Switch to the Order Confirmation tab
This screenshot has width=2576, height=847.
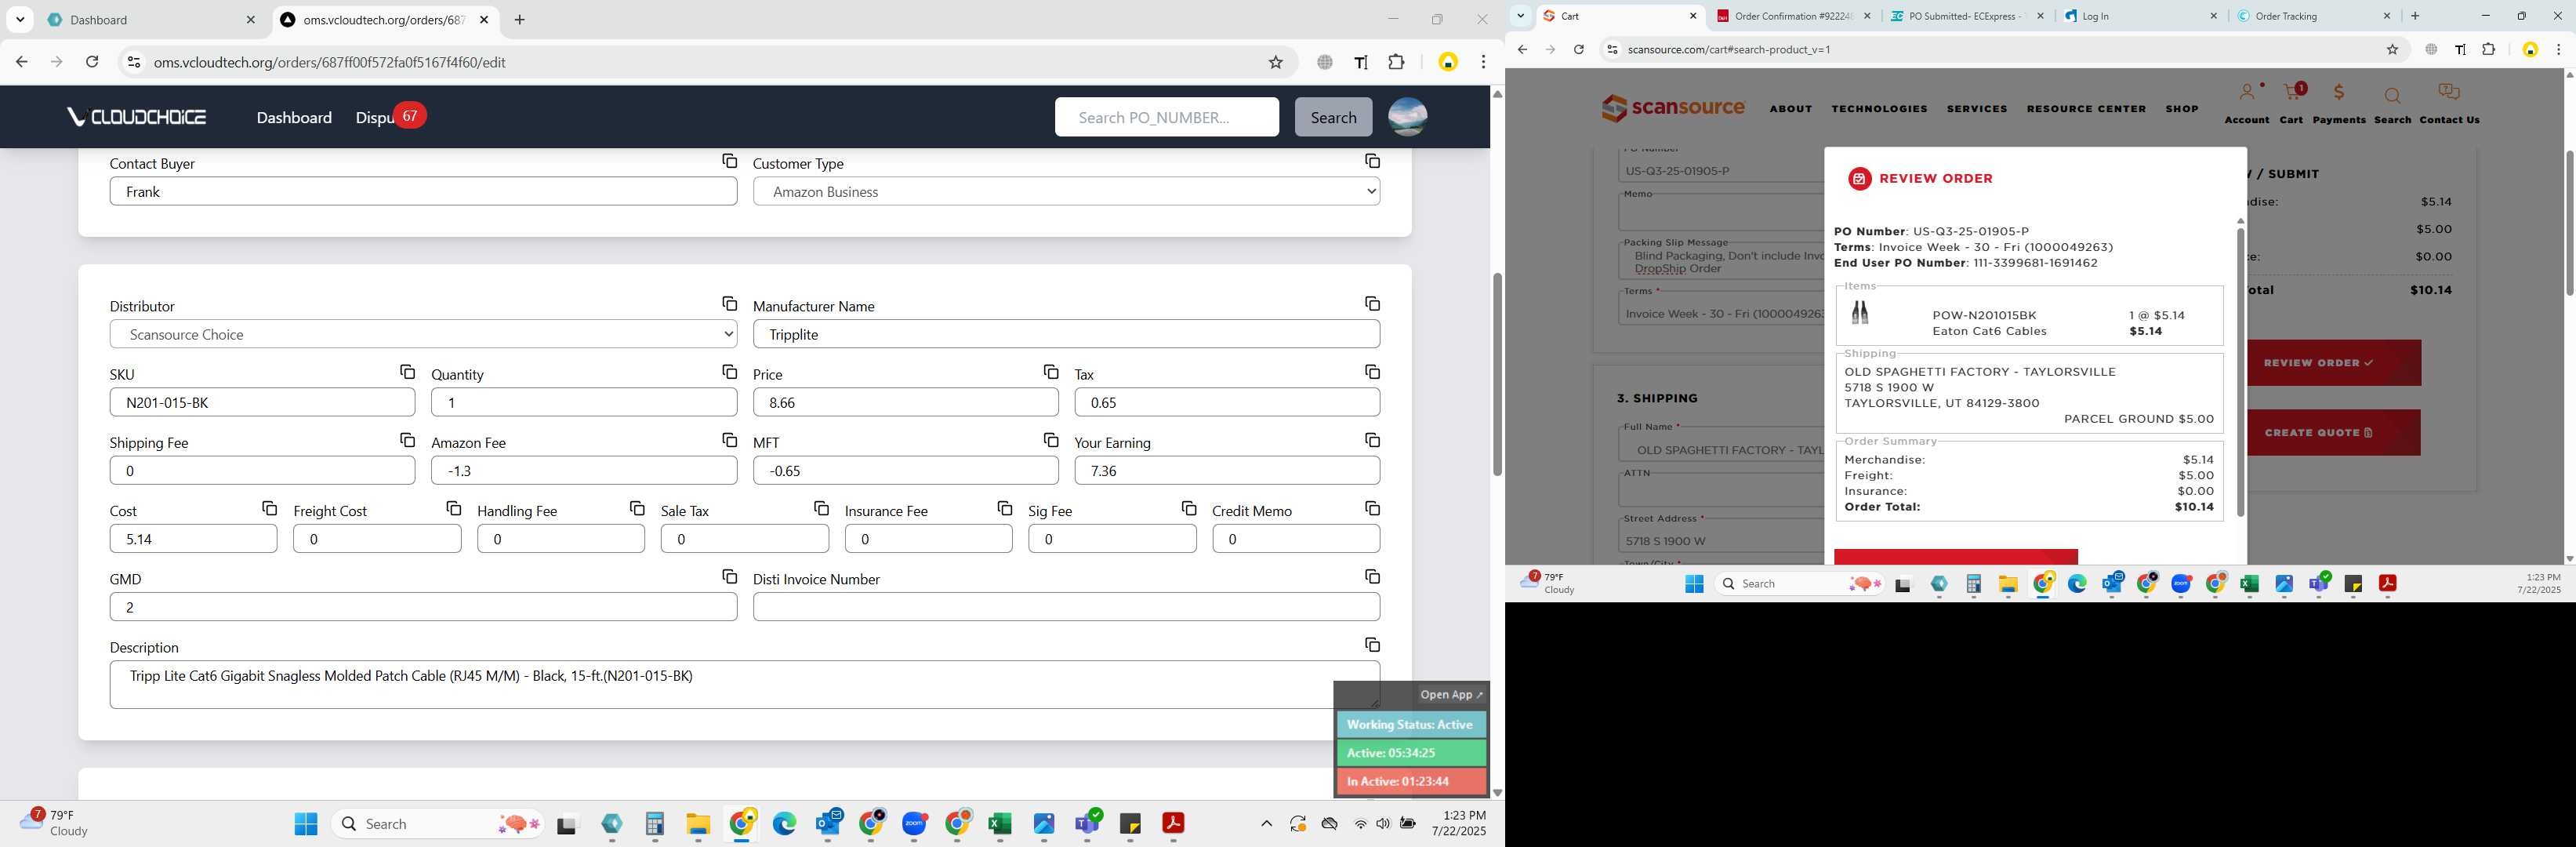[x=1792, y=16]
